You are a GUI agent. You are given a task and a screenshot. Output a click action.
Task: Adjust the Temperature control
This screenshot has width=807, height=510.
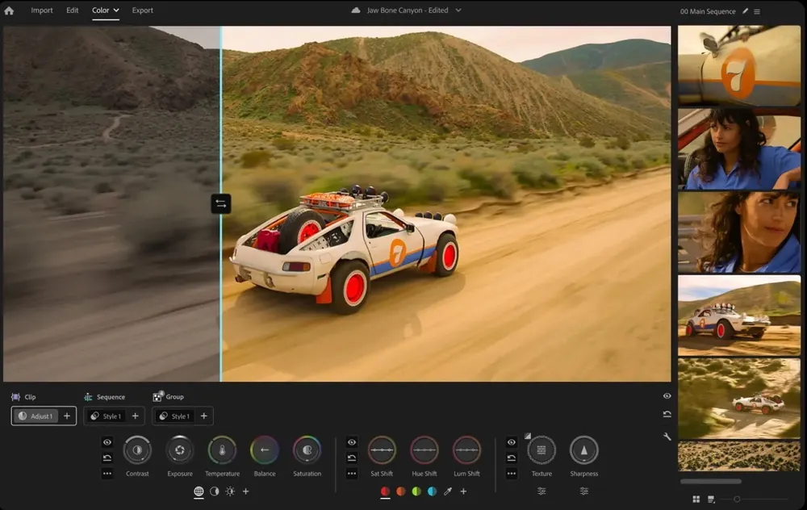tap(222, 450)
